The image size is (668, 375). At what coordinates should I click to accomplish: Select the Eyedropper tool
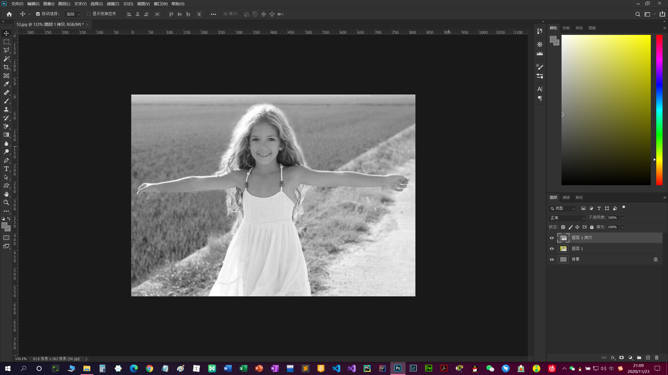pos(6,84)
